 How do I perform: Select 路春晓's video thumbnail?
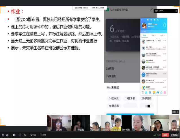coord(59,123)
